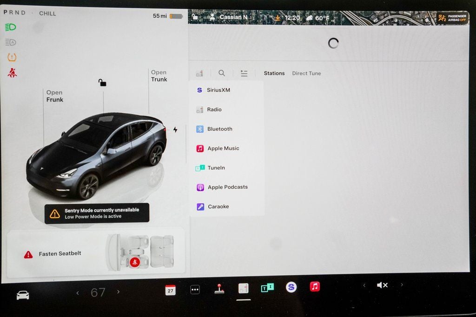Screen dimensions: 476x317
Task: Tap the lock icon to lock the vehicle
Action: tap(101, 82)
